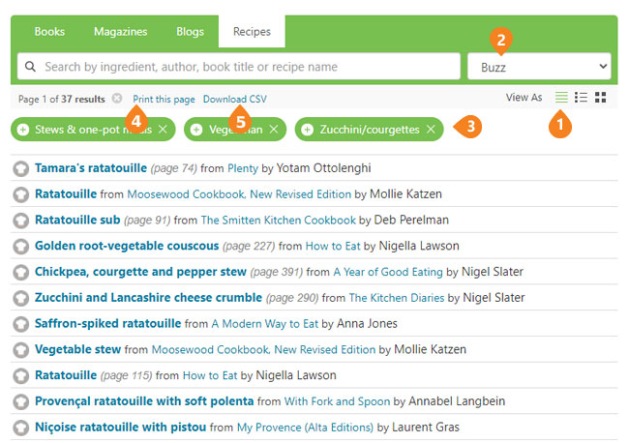The height and width of the screenshot is (443, 629).
Task: Click Print this page link
Action: tap(164, 99)
